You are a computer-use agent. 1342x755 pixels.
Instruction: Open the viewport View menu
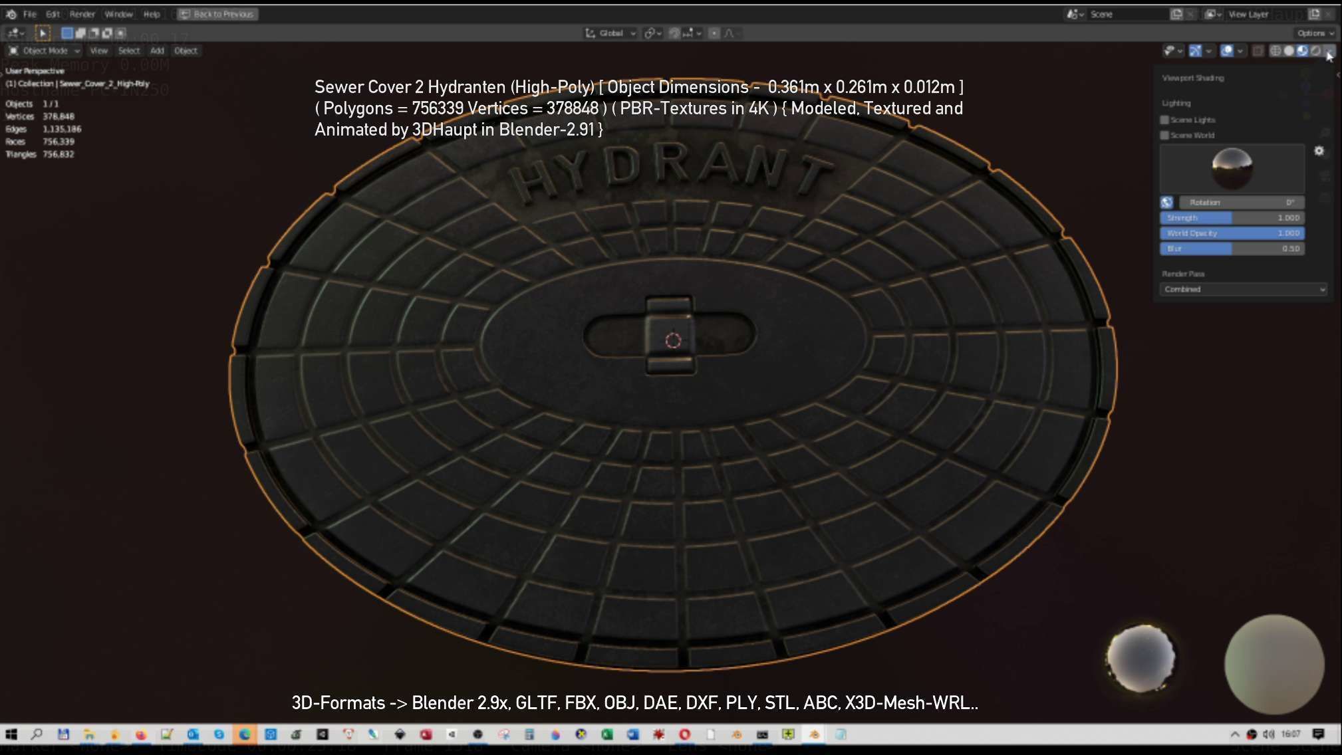pos(98,51)
